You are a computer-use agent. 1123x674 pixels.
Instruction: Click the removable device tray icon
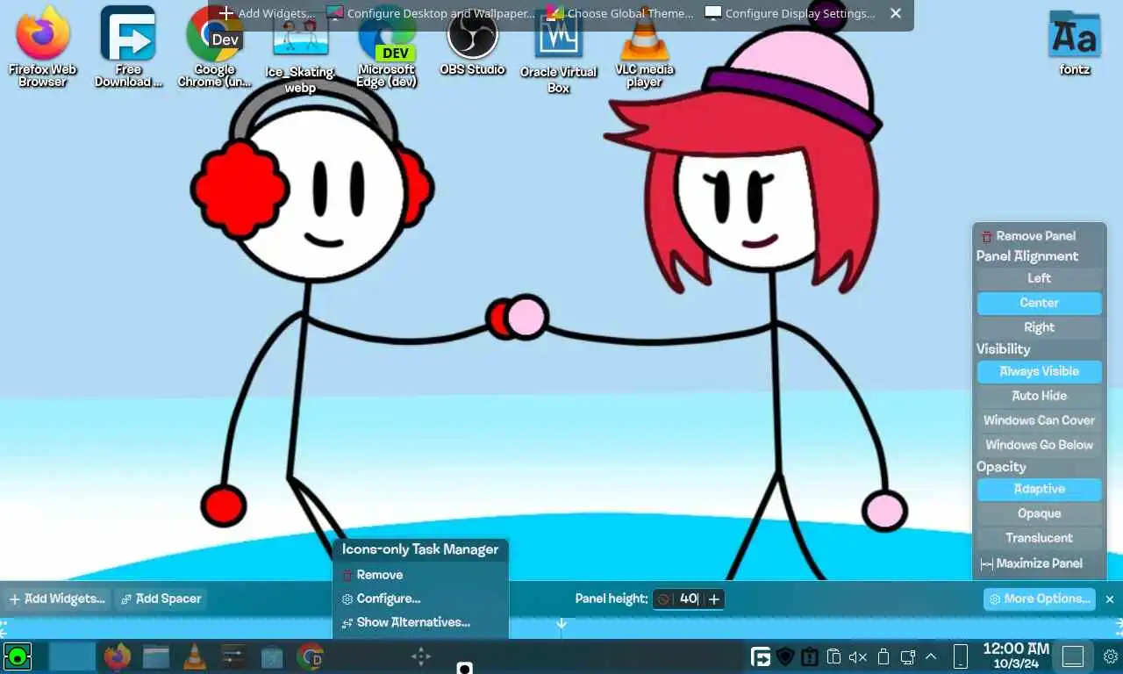tap(883, 656)
